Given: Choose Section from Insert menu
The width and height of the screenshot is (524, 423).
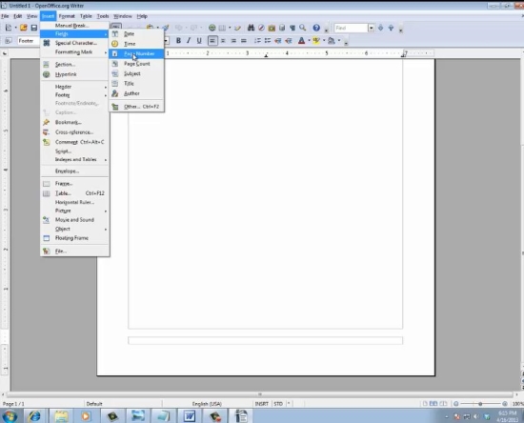Looking at the screenshot, I should (x=74, y=64).
